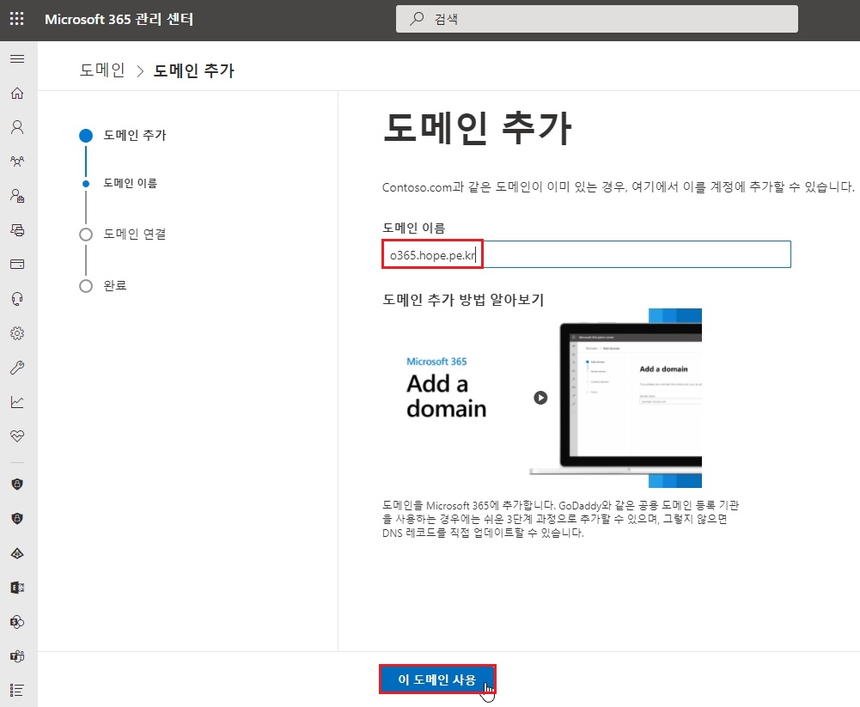Screen dimensions: 860x707
Task: Open the Add a domain video thumbnail
Action: click(542, 399)
